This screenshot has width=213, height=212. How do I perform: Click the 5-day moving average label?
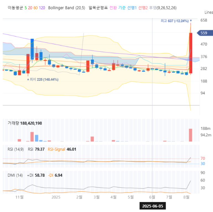pos(25,8)
